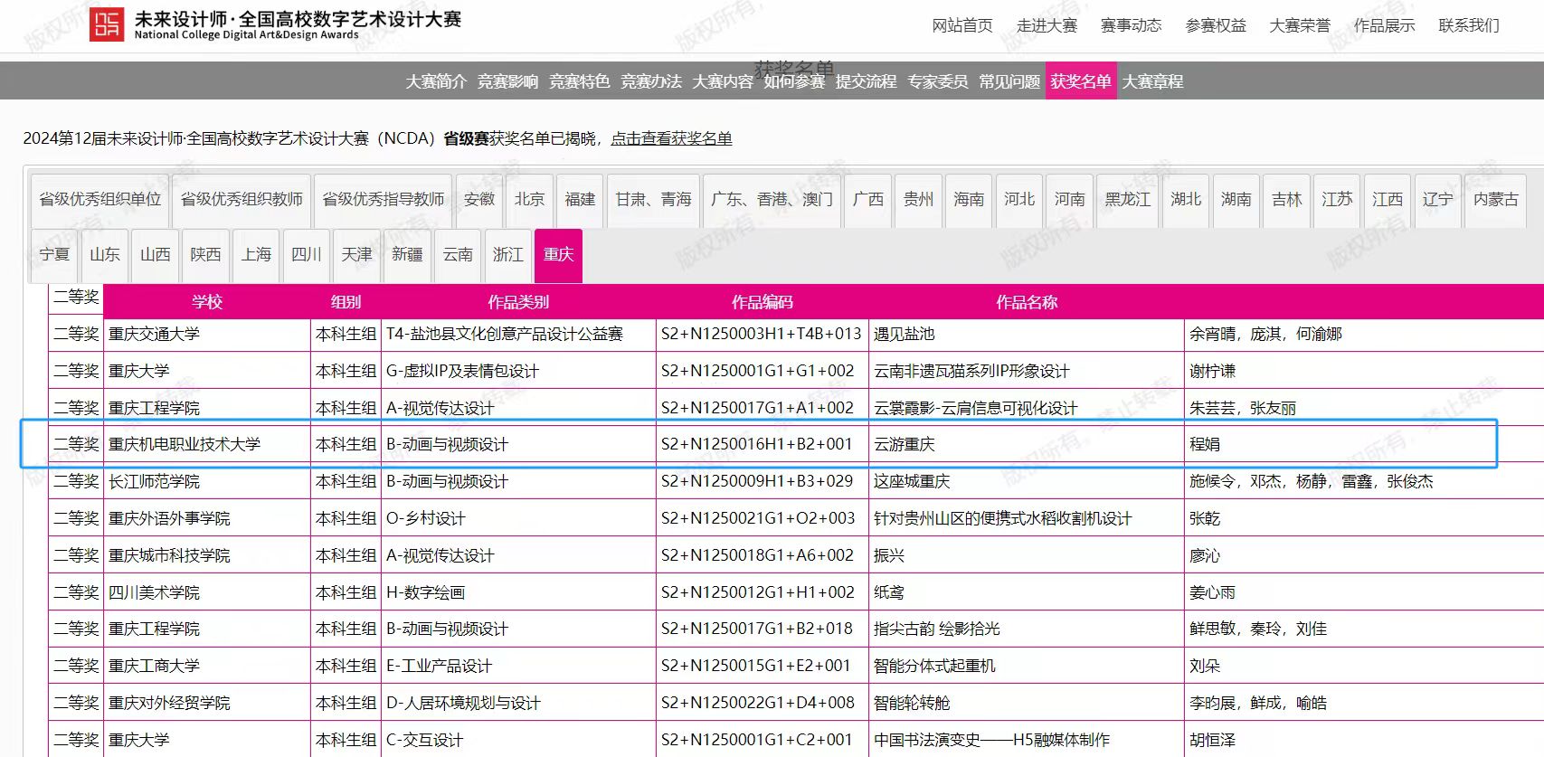
Task: Select the 广东、香港、澳门 tab
Action: (772, 199)
